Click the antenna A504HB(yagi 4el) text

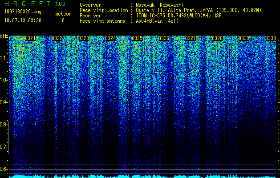click(157, 21)
